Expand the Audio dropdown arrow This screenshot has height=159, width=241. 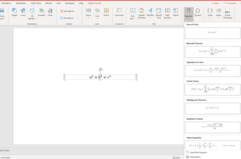218,18
